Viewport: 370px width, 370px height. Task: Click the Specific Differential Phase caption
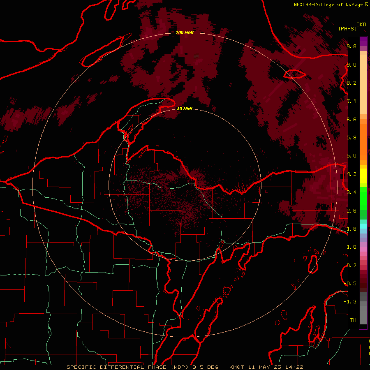click(128, 367)
